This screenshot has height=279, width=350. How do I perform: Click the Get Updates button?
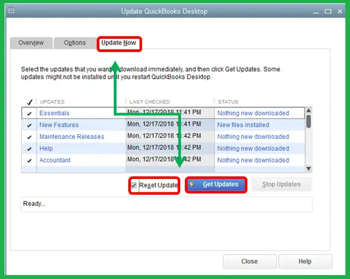click(x=216, y=184)
